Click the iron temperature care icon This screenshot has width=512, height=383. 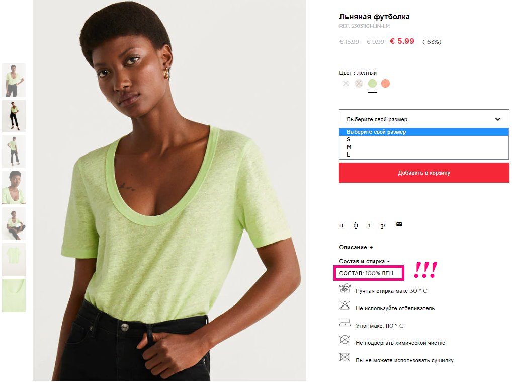(345, 323)
